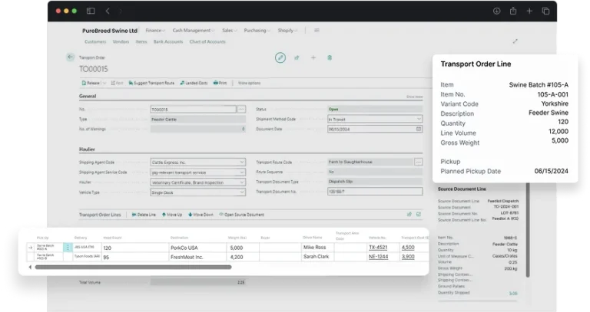Click the expand page icon below browser toolbar

pyautogui.click(x=515, y=41)
